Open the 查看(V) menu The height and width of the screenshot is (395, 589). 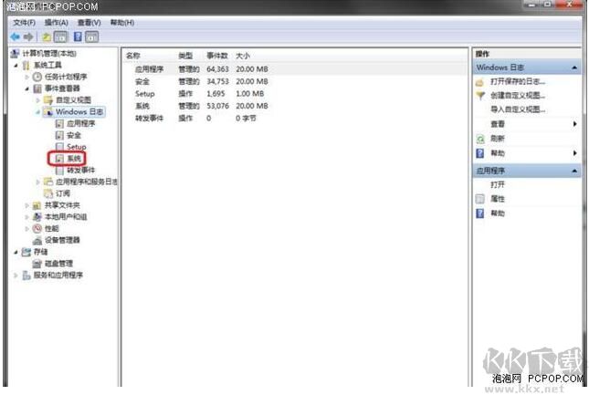tap(89, 23)
